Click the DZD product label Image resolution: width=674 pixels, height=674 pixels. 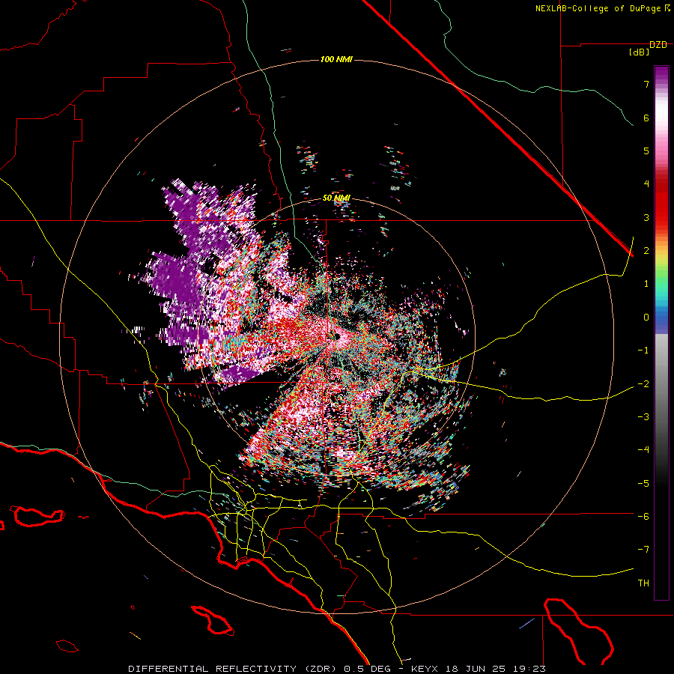point(658,45)
